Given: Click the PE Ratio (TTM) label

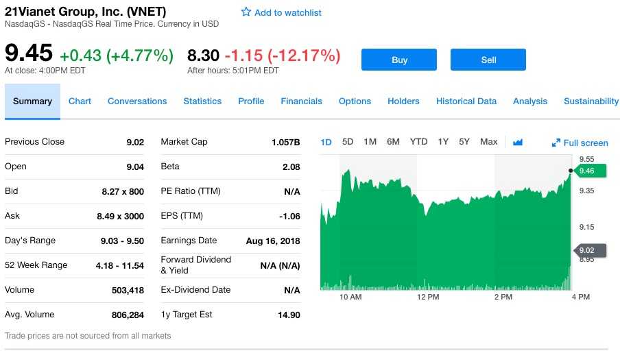Looking at the screenshot, I should coord(191,191).
